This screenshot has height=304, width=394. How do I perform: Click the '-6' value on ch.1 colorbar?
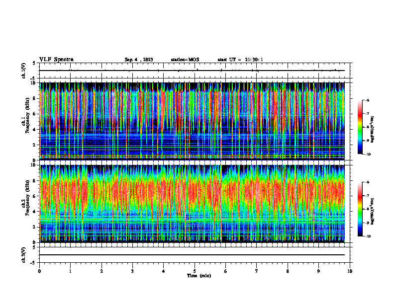pos(367,100)
